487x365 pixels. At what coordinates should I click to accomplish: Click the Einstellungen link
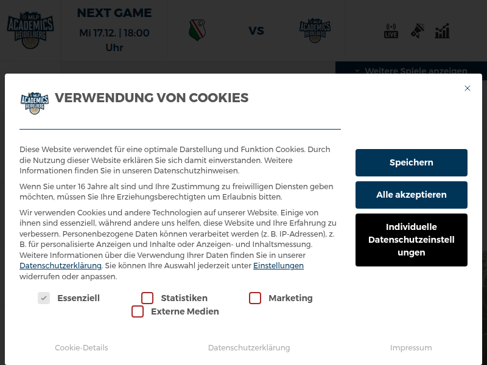(x=278, y=265)
